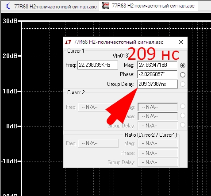
Task: Click the 0dB axis label
Action: 12,126
